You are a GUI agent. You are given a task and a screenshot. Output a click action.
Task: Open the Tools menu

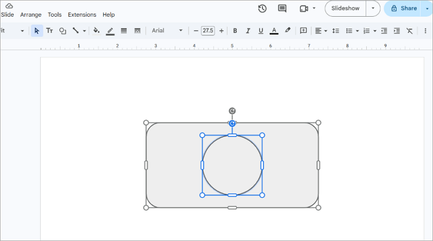click(x=54, y=15)
